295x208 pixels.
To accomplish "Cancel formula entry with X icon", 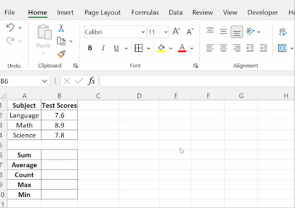I will (x=67, y=81).
